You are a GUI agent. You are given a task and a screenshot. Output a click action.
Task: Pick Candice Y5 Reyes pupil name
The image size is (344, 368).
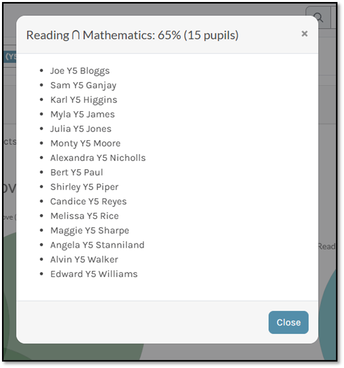pyautogui.click(x=89, y=201)
